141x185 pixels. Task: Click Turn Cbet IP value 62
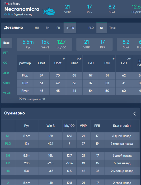tap(58, 83)
